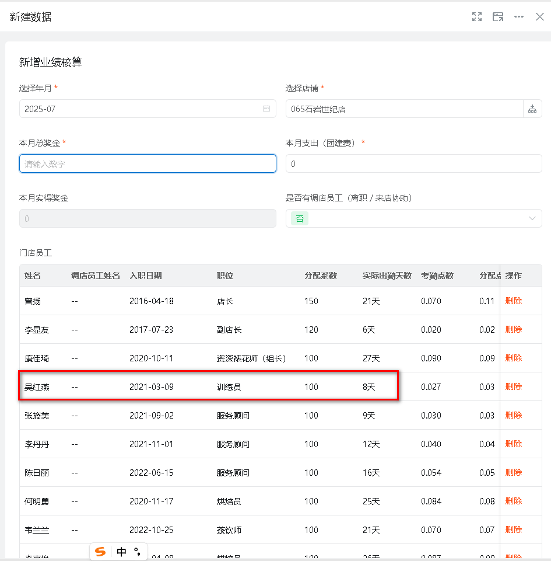Viewport: 551px width, 561px height.
Task: Focus the 本月总奖金 number input
Action: click(148, 163)
